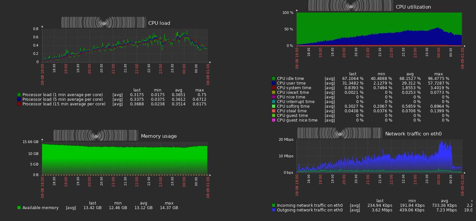Viewport: 476px width, 221px height.
Task: Click the Memory usage graph plot area
Action: 125,158
